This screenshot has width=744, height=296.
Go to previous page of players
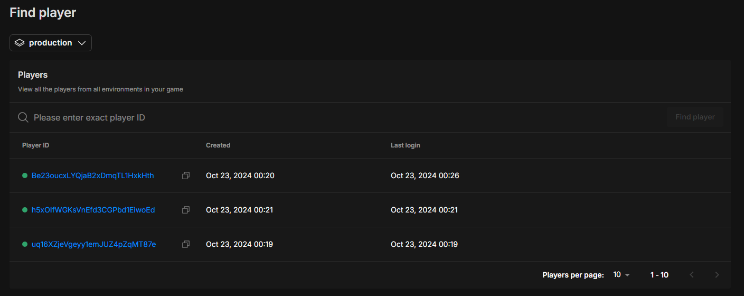pyautogui.click(x=692, y=275)
